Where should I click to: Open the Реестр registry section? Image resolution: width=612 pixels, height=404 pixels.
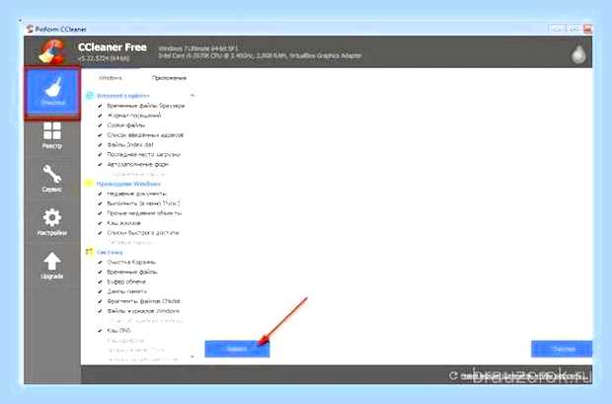coord(52,135)
